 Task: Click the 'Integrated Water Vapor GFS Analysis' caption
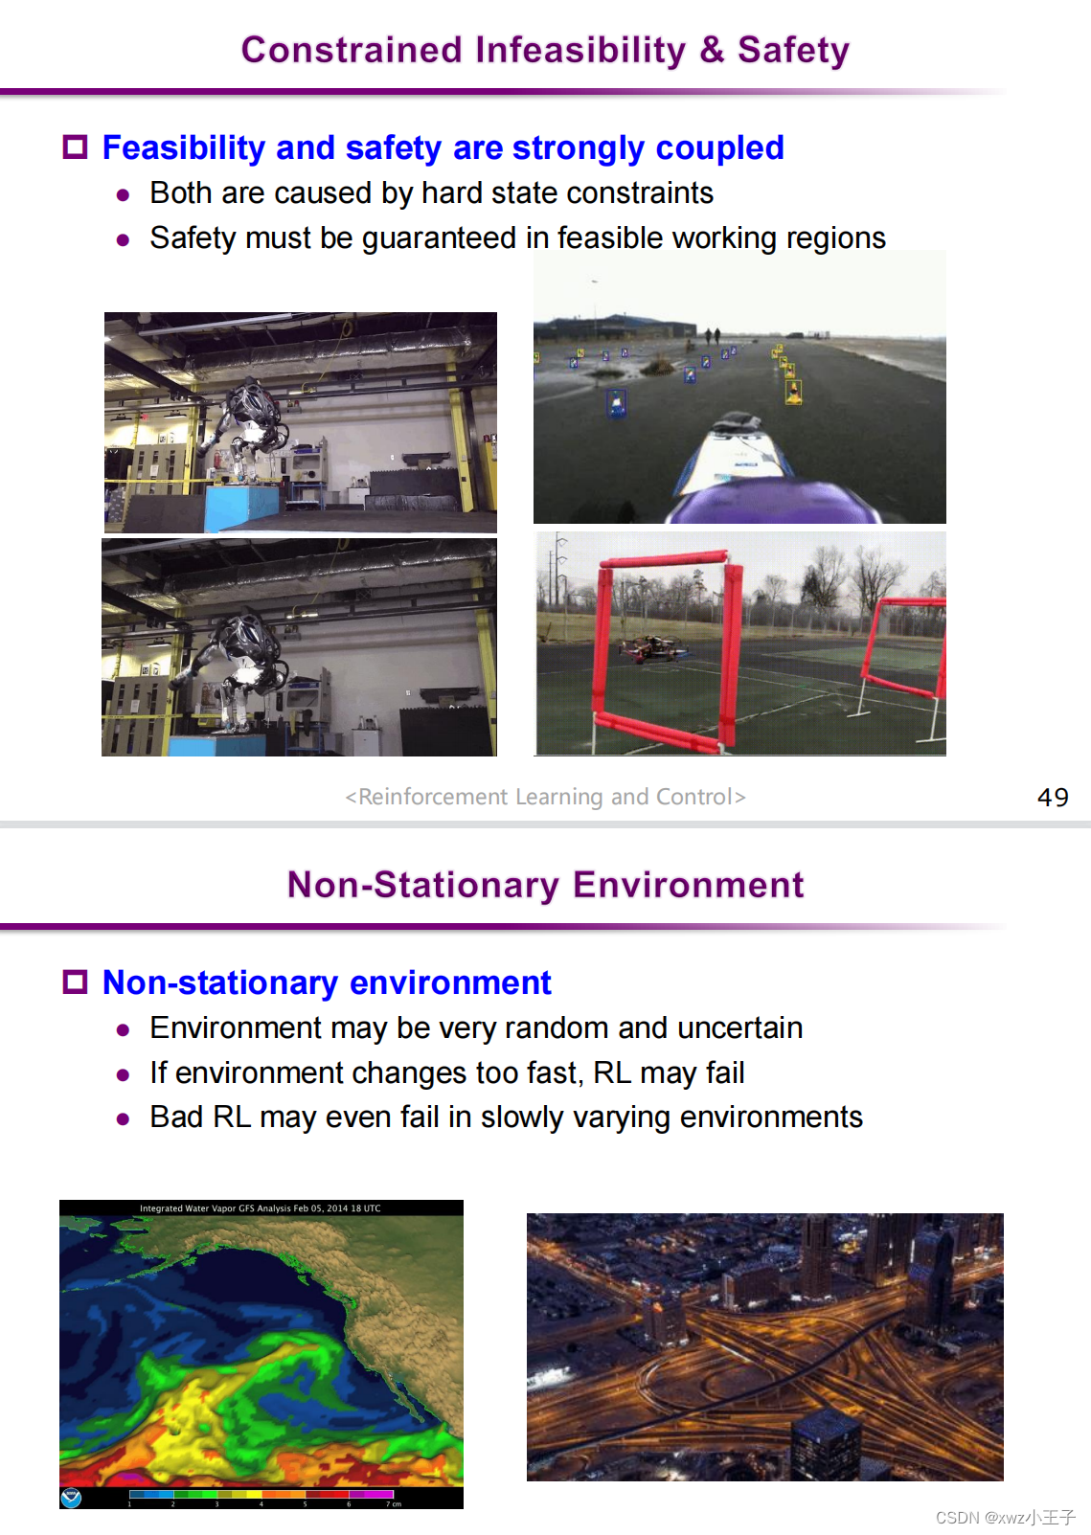click(x=261, y=1208)
